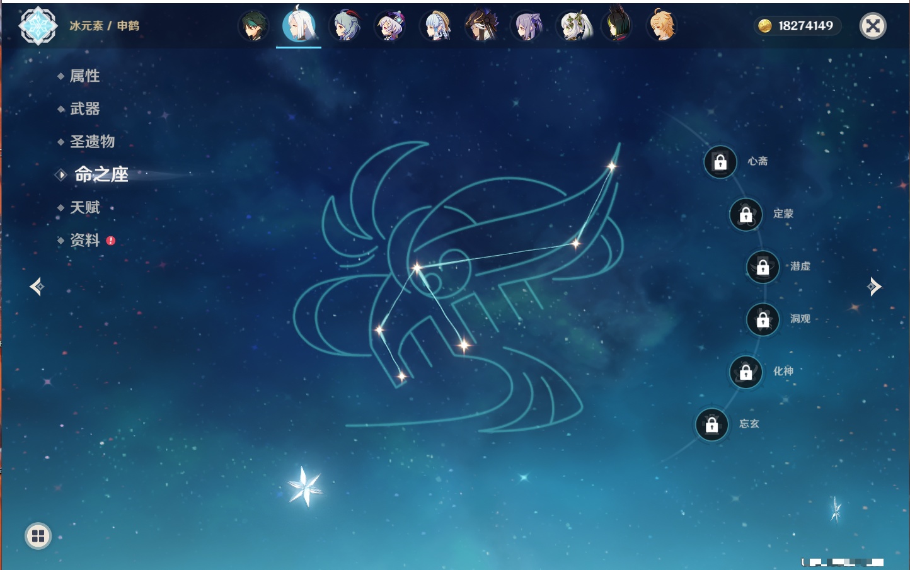Select the Xiao avatar with dark green hair

253,26
